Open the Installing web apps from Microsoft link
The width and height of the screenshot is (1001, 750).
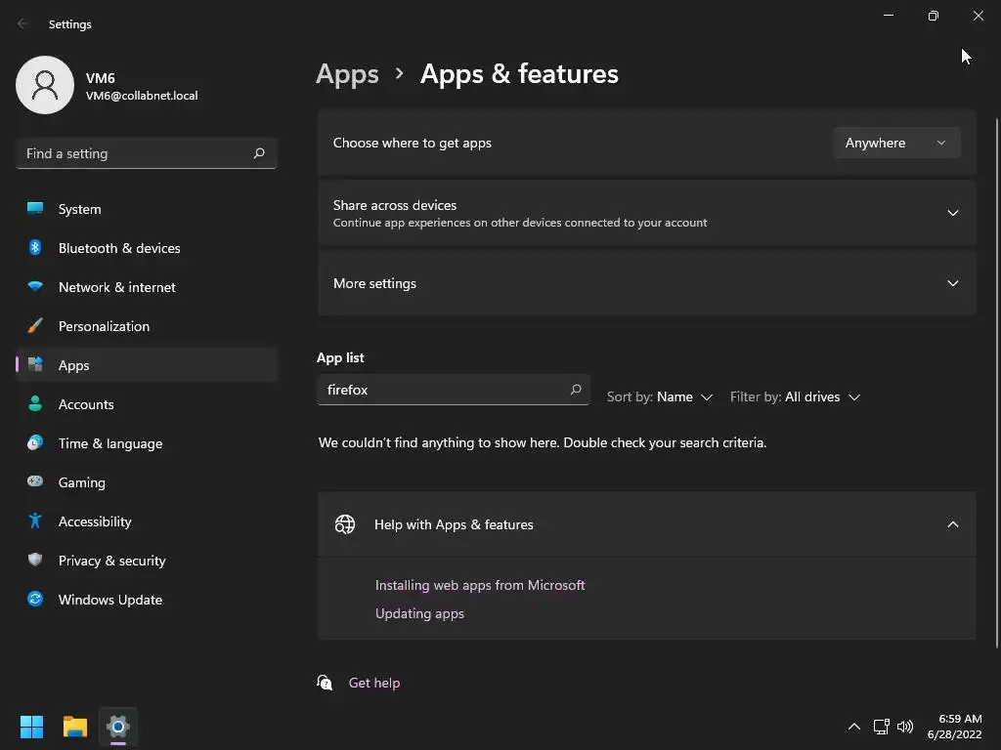pos(480,585)
